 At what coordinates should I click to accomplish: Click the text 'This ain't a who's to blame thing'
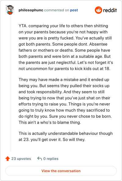(50, 122)
